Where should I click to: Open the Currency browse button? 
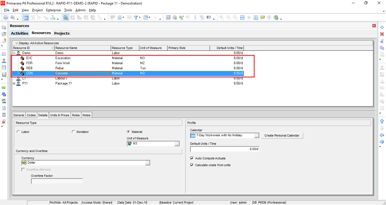click(x=148, y=162)
